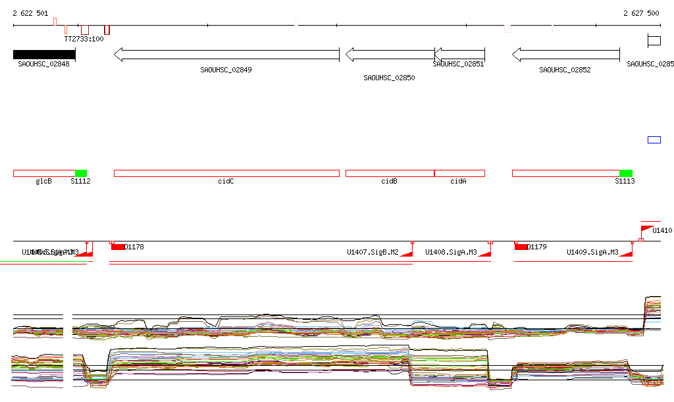Click the 2 627 500 end coordinate label
Screen dimensions: 674x402
pyautogui.click(x=641, y=13)
